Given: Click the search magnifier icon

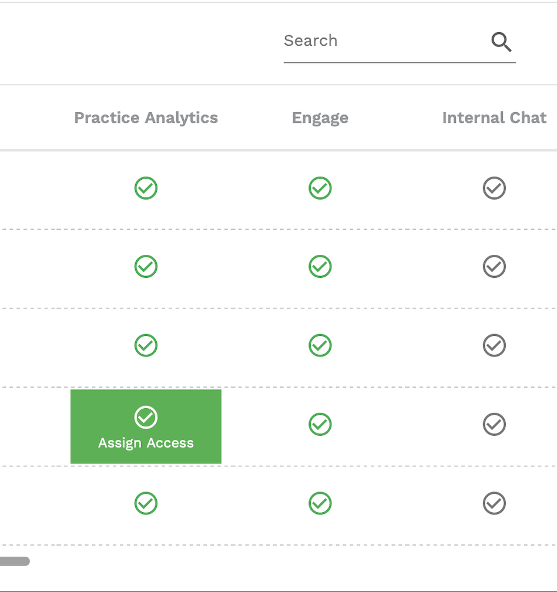Looking at the screenshot, I should [x=501, y=42].
